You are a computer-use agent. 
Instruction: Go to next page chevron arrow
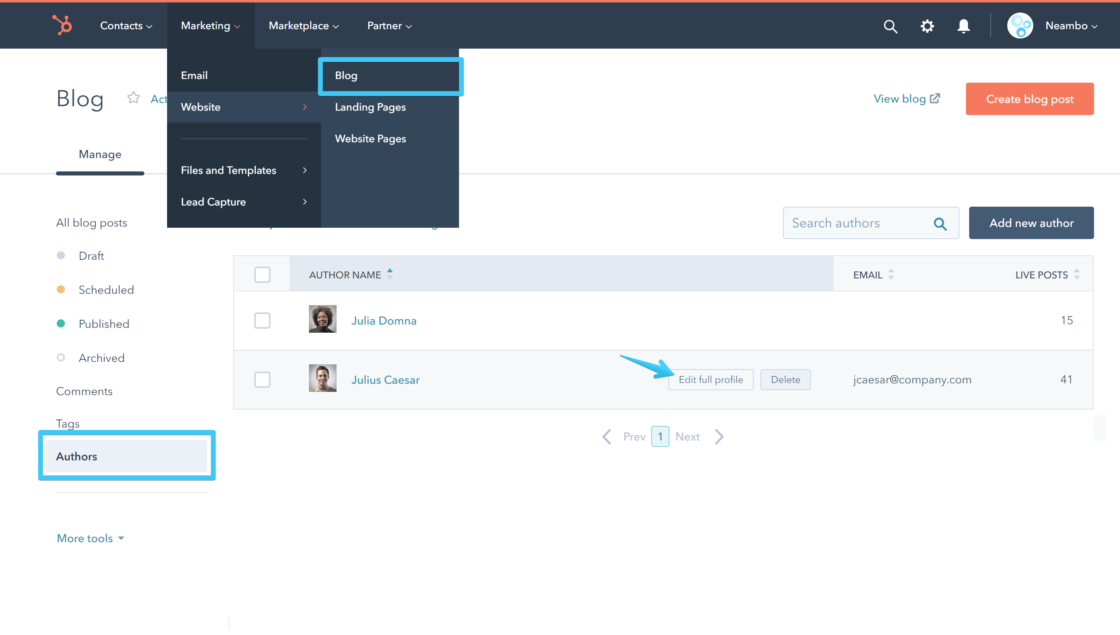[719, 436]
